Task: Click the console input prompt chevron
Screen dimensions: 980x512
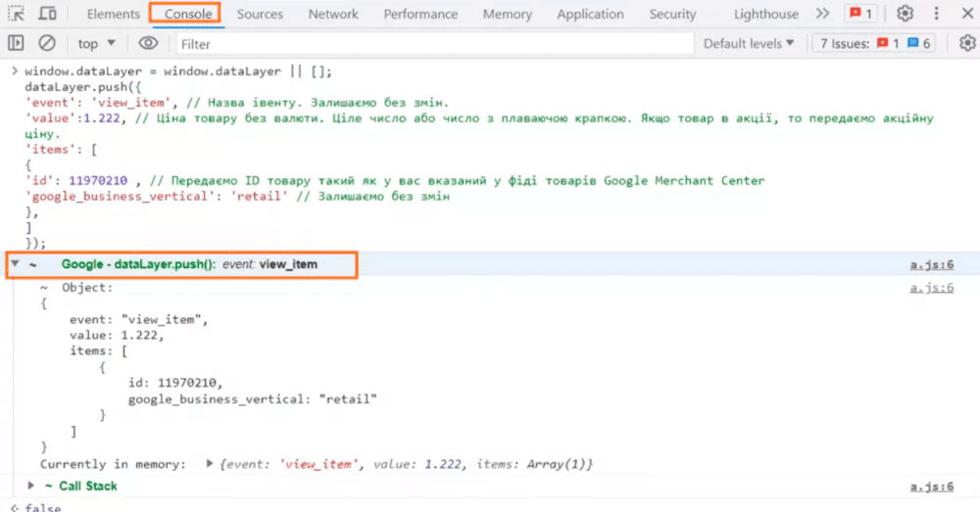Action: tap(15, 70)
